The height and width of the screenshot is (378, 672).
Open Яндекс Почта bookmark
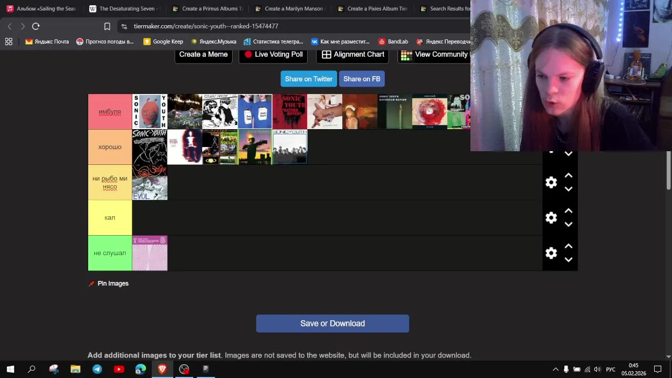coord(47,41)
